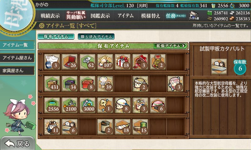
Task: Open the small アイテム屋 shop icon
Action: tap(194, 15)
